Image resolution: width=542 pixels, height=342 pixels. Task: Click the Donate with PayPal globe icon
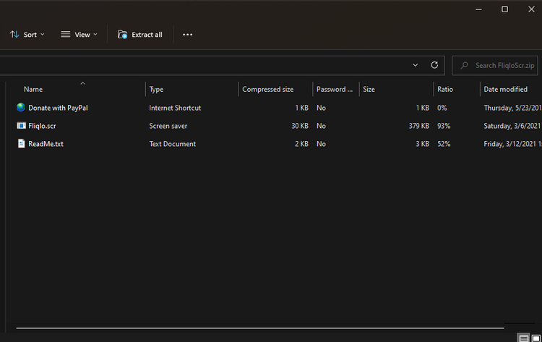(21, 108)
